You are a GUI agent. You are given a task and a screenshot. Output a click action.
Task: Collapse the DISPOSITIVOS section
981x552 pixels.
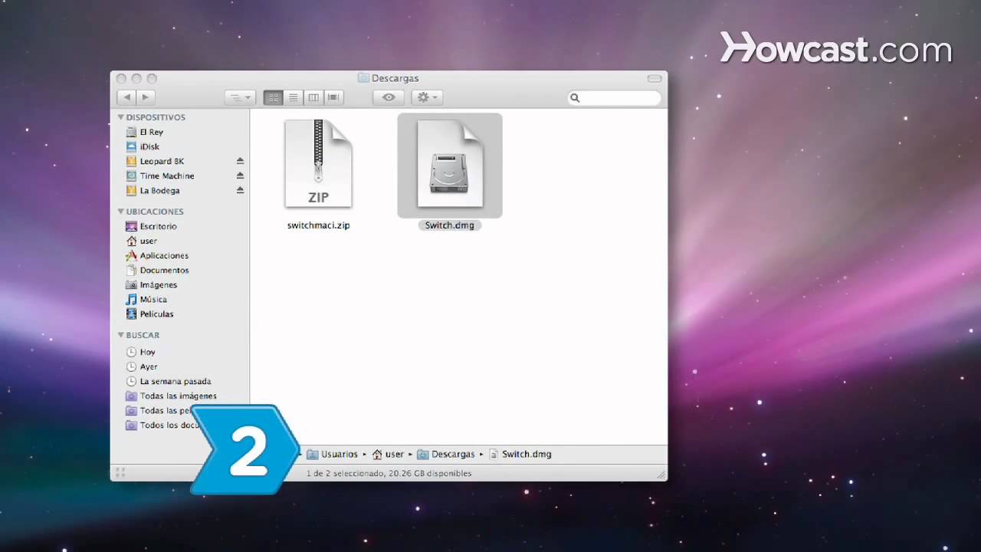click(121, 117)
